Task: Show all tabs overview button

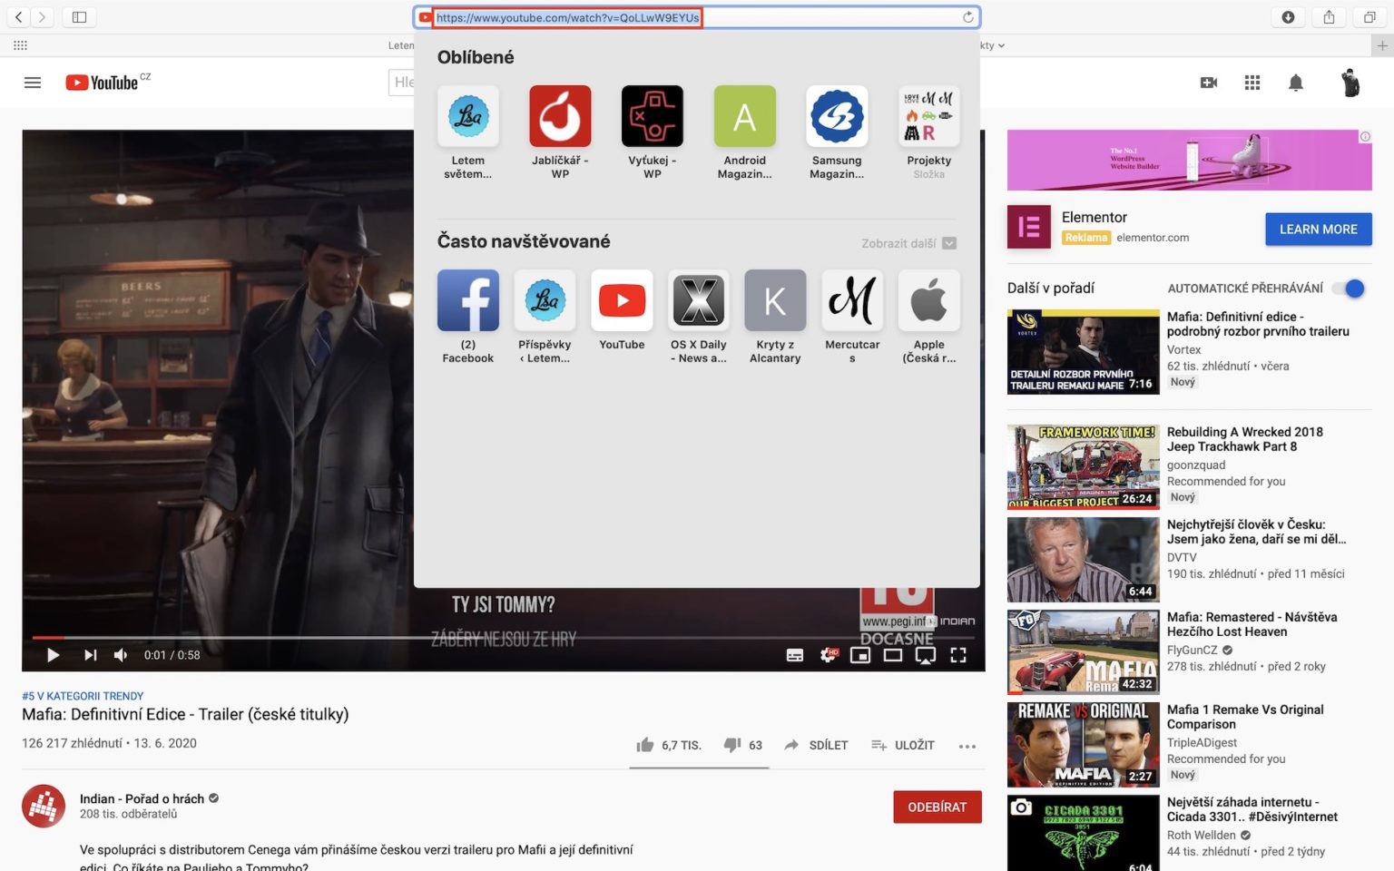Action: [1369, 17]
